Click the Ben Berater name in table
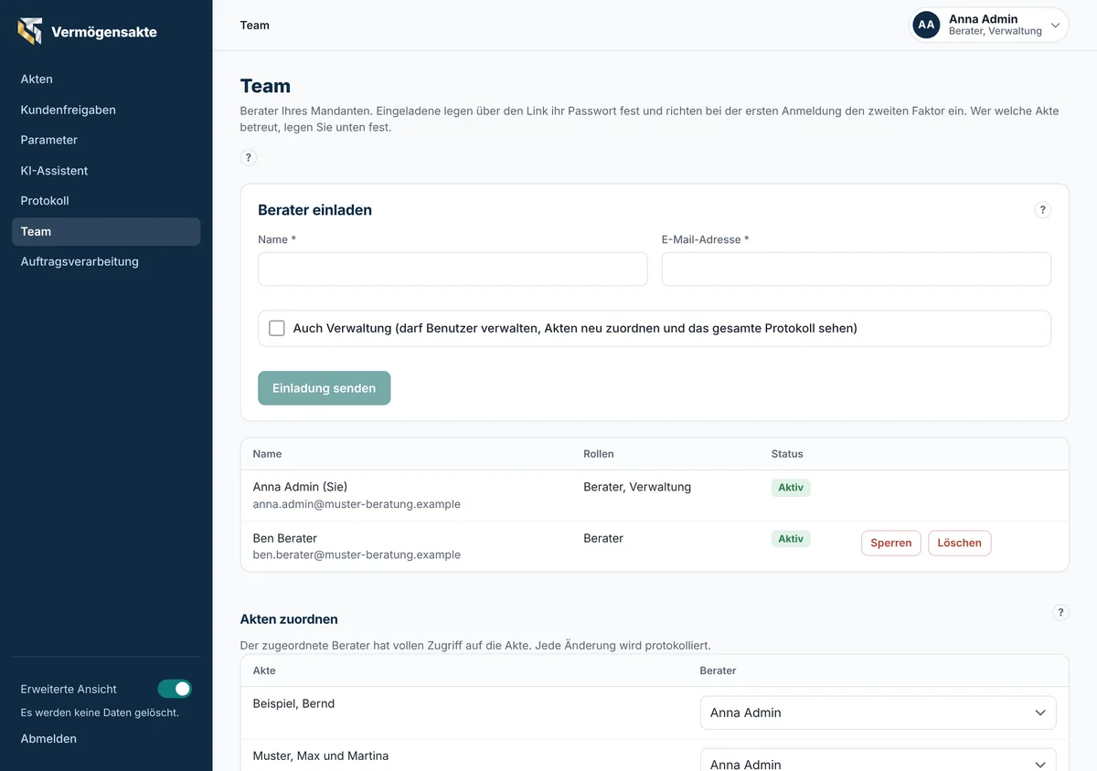The image size is (1097, 771). [285, 538]
